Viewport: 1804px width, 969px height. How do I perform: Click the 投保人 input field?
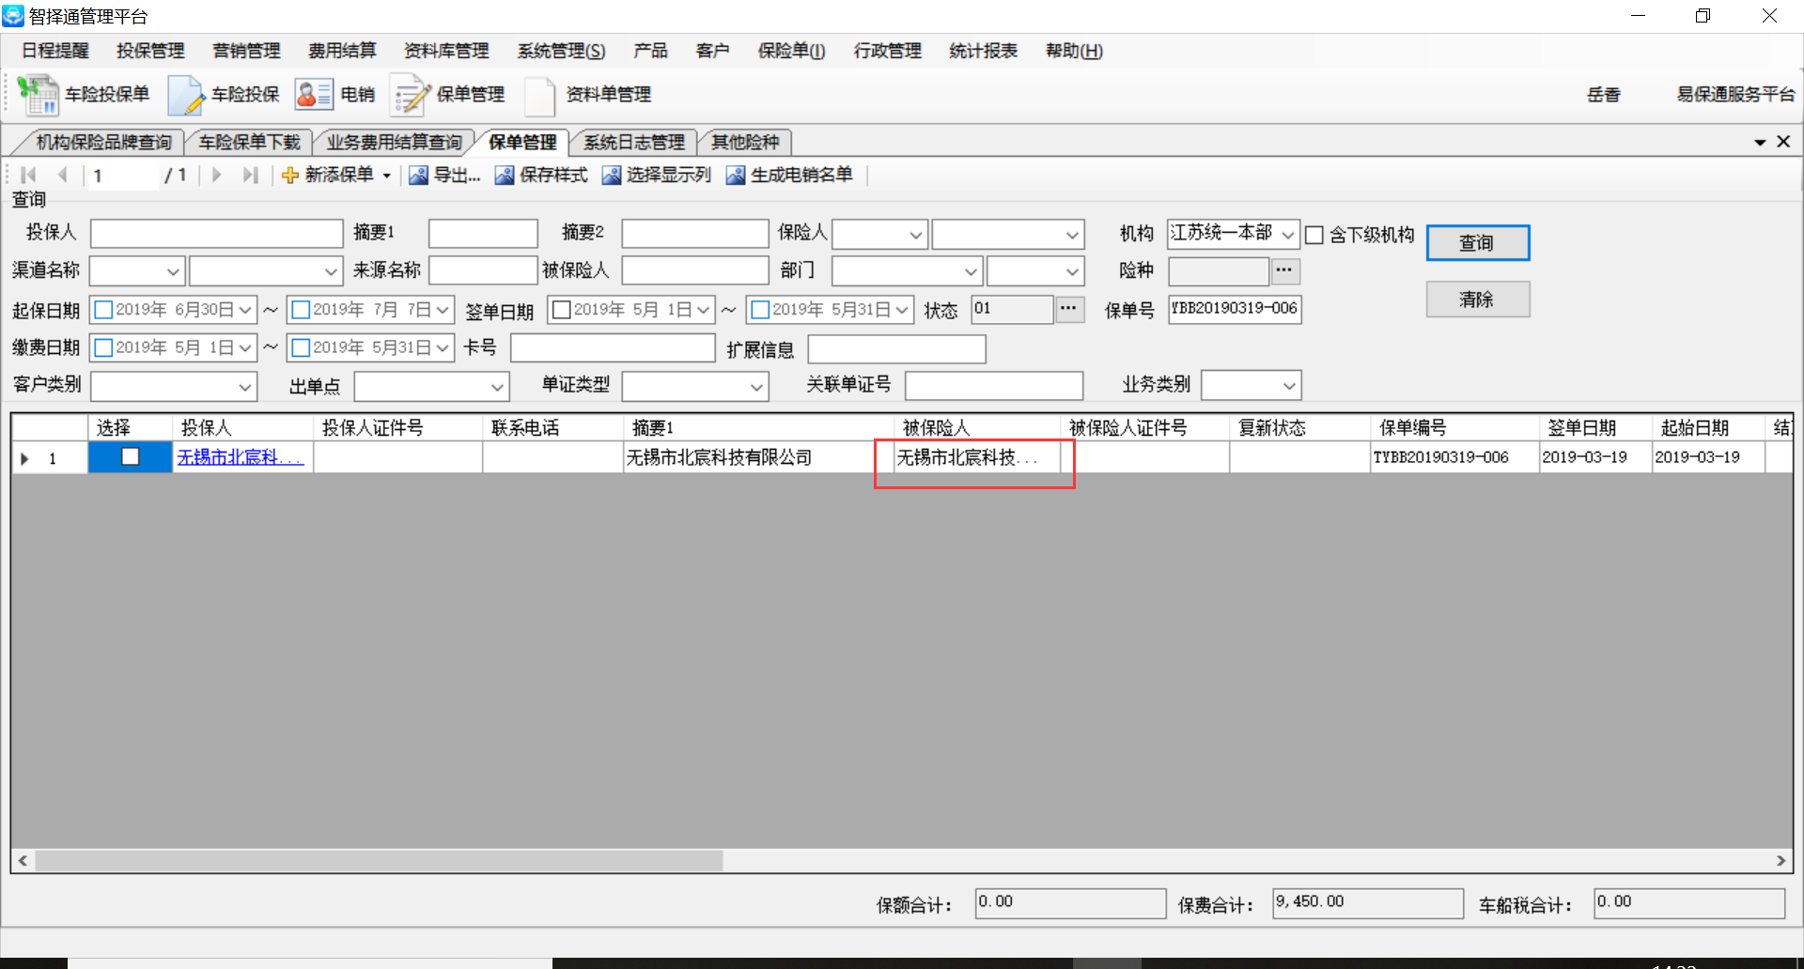[x=217, y=234]
